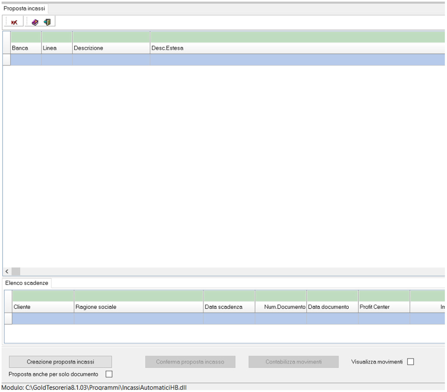Click the Contabilizza movimenti button
The image size is (447, 392).
(x=293, y=362)
